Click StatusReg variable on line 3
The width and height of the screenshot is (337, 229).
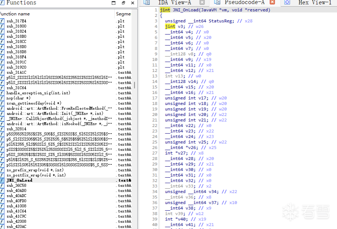pyautogui.click(x=220, y=21)
